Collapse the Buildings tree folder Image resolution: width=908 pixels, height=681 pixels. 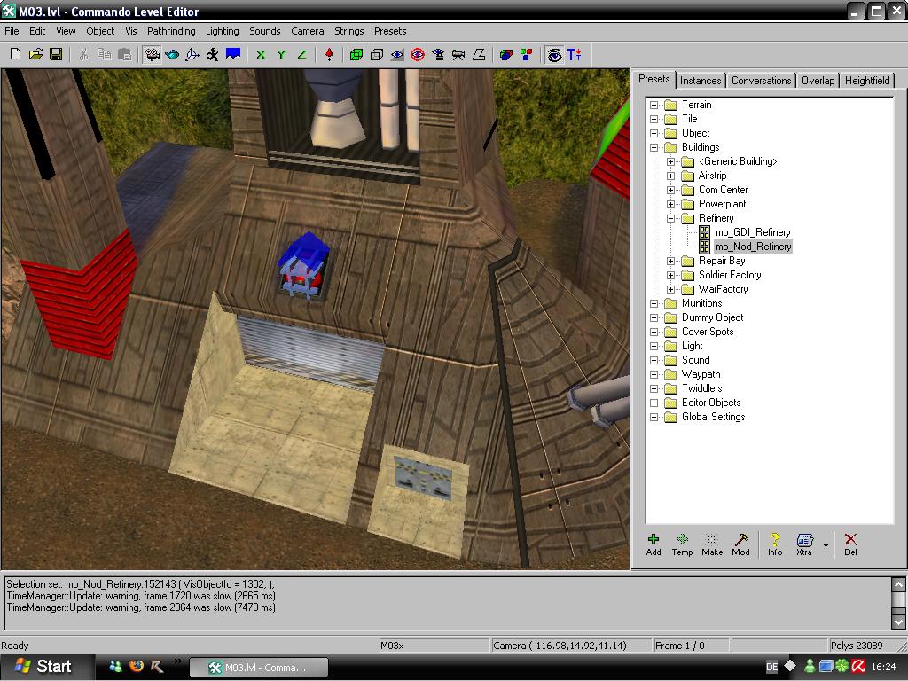click(654, 147)
